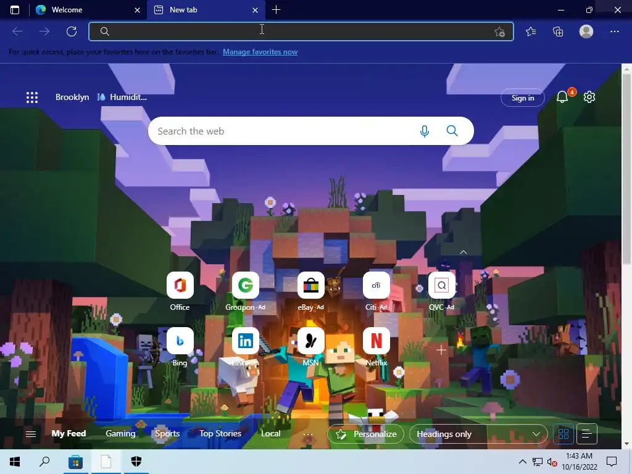Close the Welcome tab
632x474 pixels.
coord(137,10)
